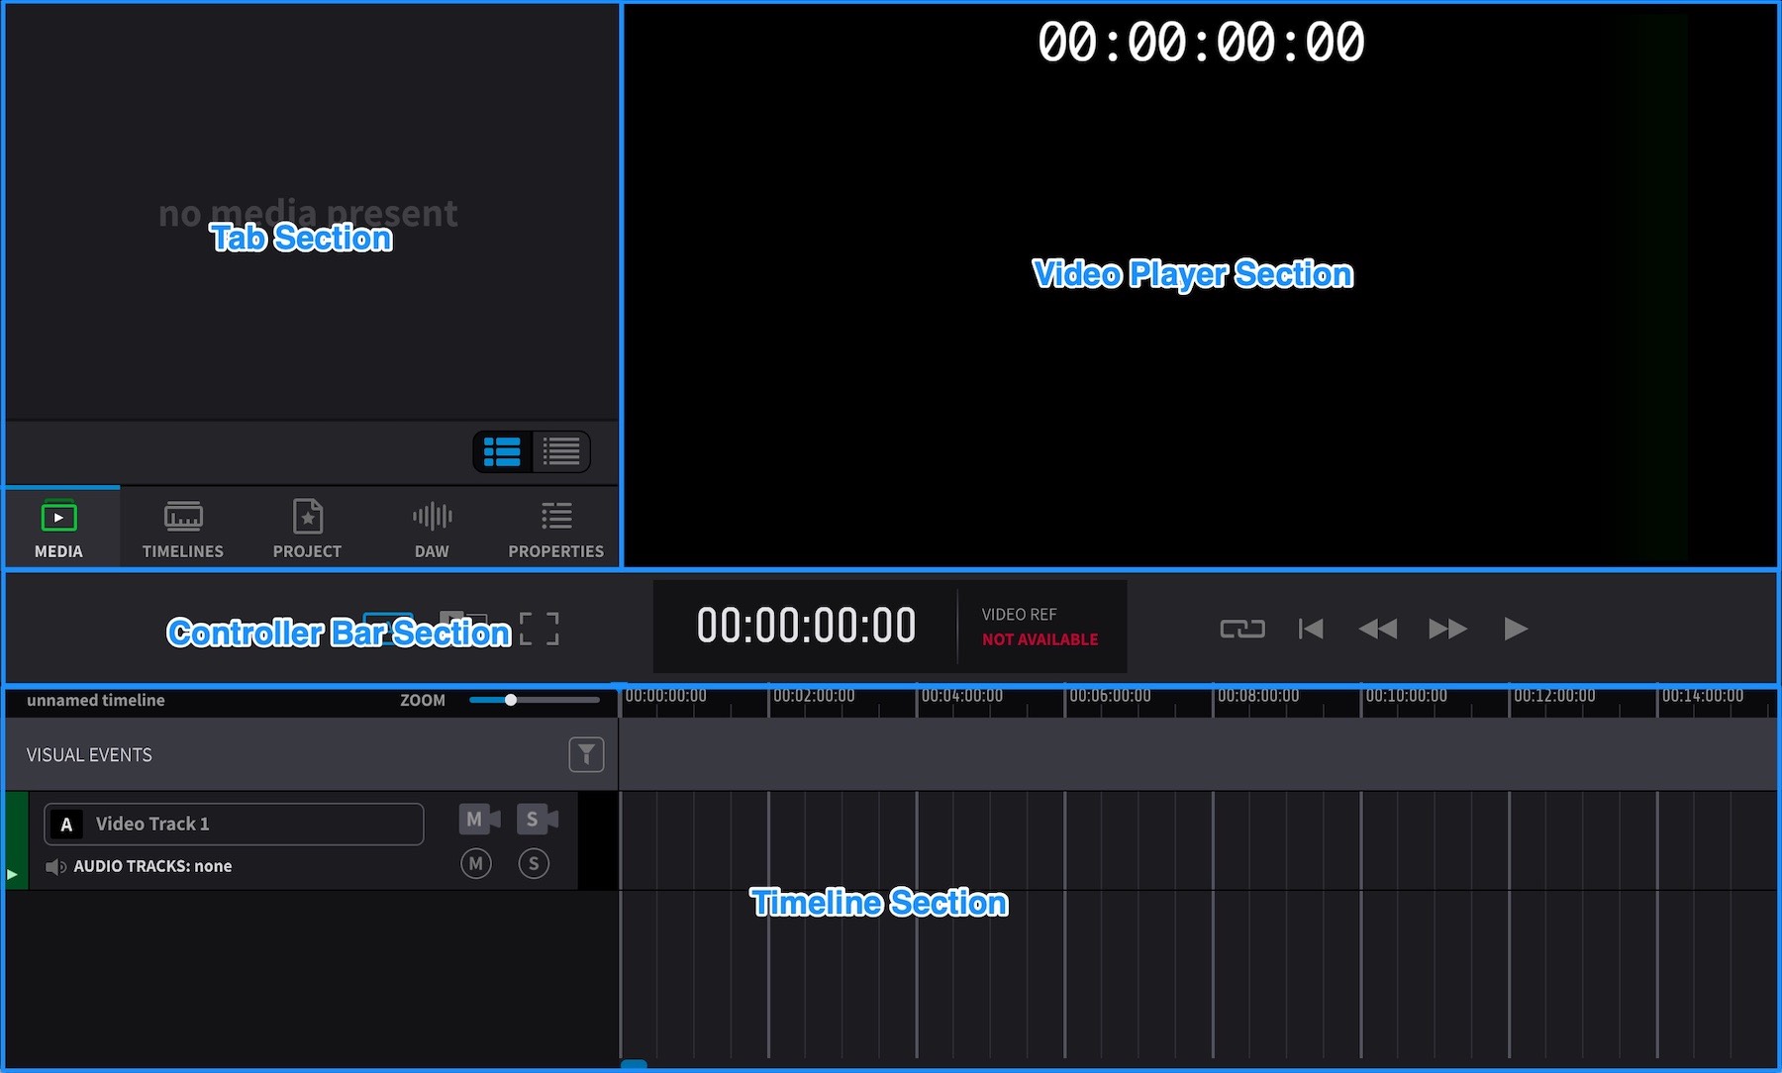Select the compact list view in media panel
1782x1073 pixels.
(x=561, y=452)
